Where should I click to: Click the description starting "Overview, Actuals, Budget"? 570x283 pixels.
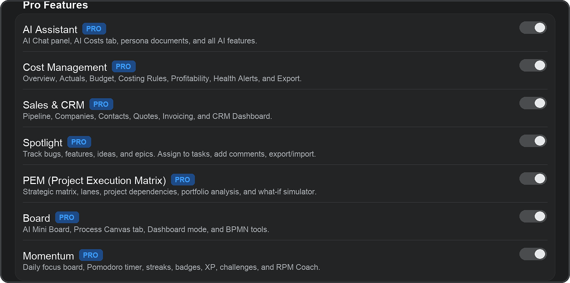(162, 79)
